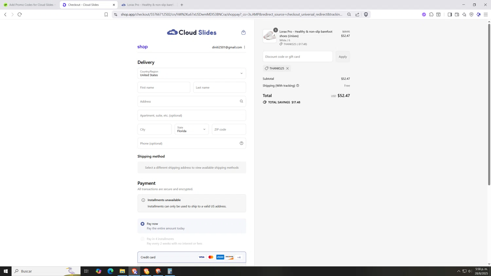This screenshot has height=276, width=491.
Task: Go back to previous page
Action: pyautogui.click(x=5, y=14)
